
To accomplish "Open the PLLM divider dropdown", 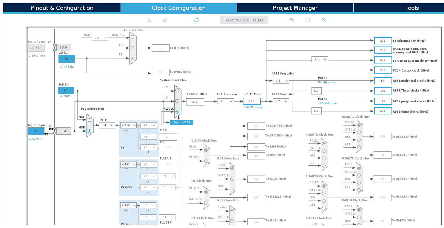I will coord(107,125).
